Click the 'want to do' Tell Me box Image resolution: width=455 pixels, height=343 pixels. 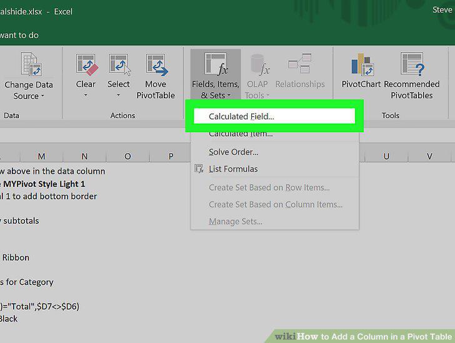(x=19, y=35)
